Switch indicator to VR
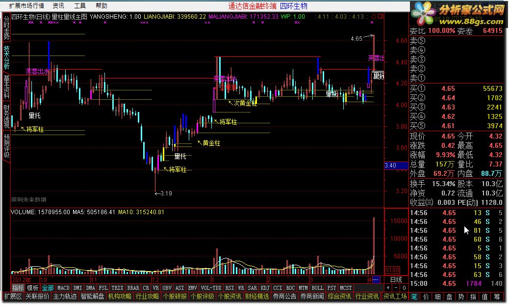Viewport: 509px width, 305px height. coord(156,288)
